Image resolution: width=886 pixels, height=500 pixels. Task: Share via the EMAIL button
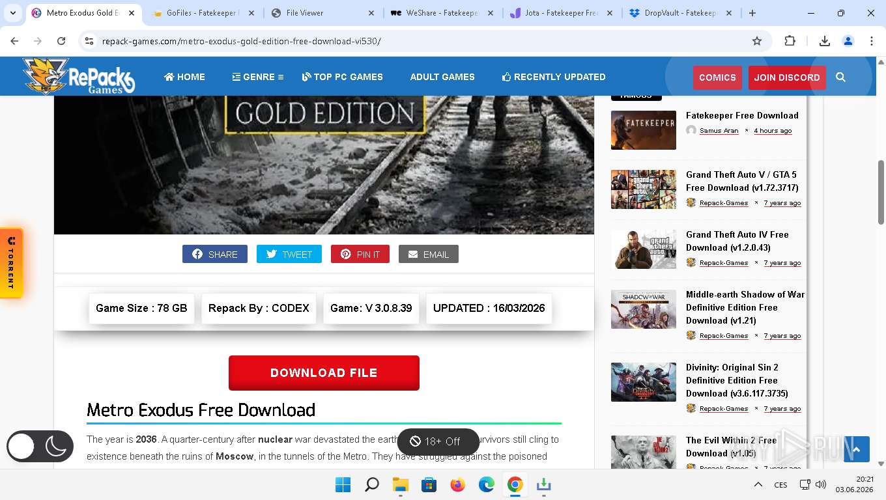(x=429, y=254)
